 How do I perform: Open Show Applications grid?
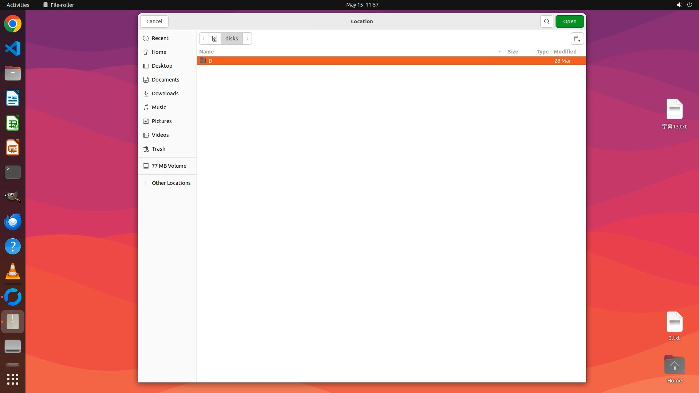coord(13,379)
